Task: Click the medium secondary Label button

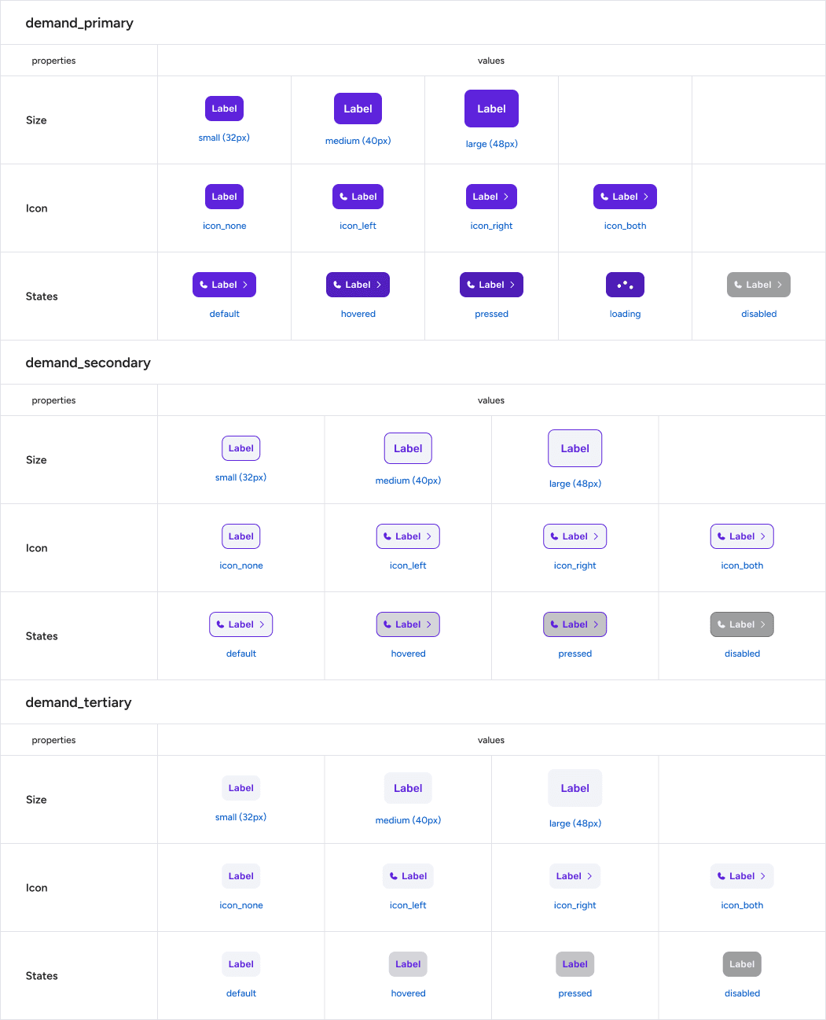Action: [x=408, y=448]
